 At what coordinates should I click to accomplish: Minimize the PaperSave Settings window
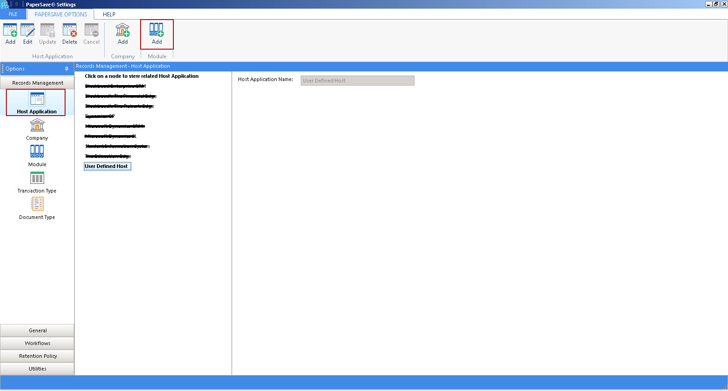[x=708, y=4]
